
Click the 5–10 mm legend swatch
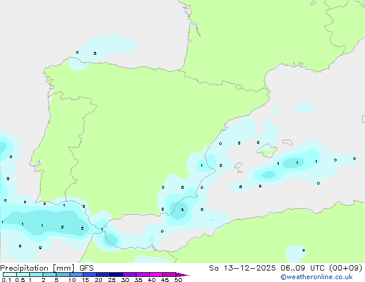(63, 275)
